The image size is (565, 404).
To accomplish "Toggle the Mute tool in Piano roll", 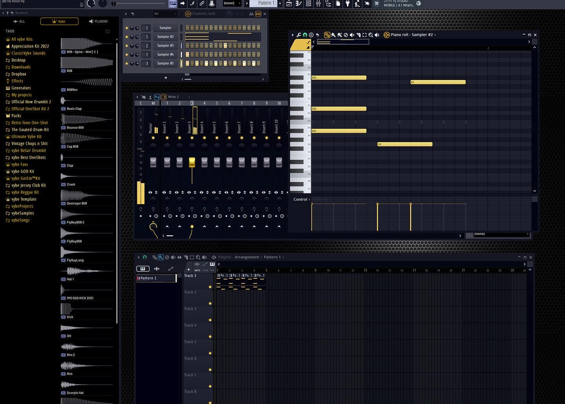I will tap(352, 35).
